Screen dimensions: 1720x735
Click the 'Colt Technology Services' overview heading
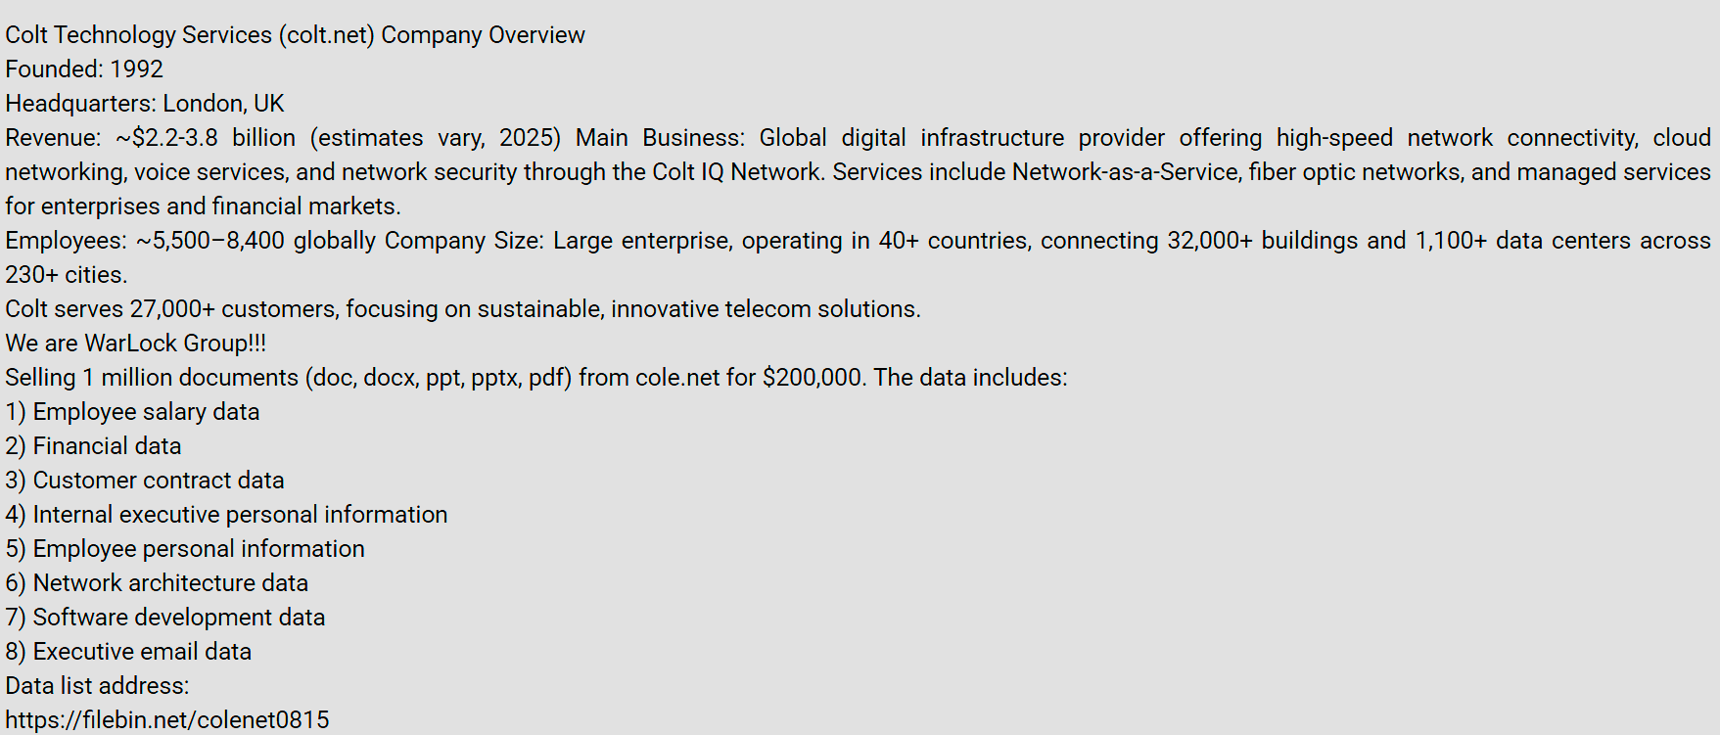295,35
